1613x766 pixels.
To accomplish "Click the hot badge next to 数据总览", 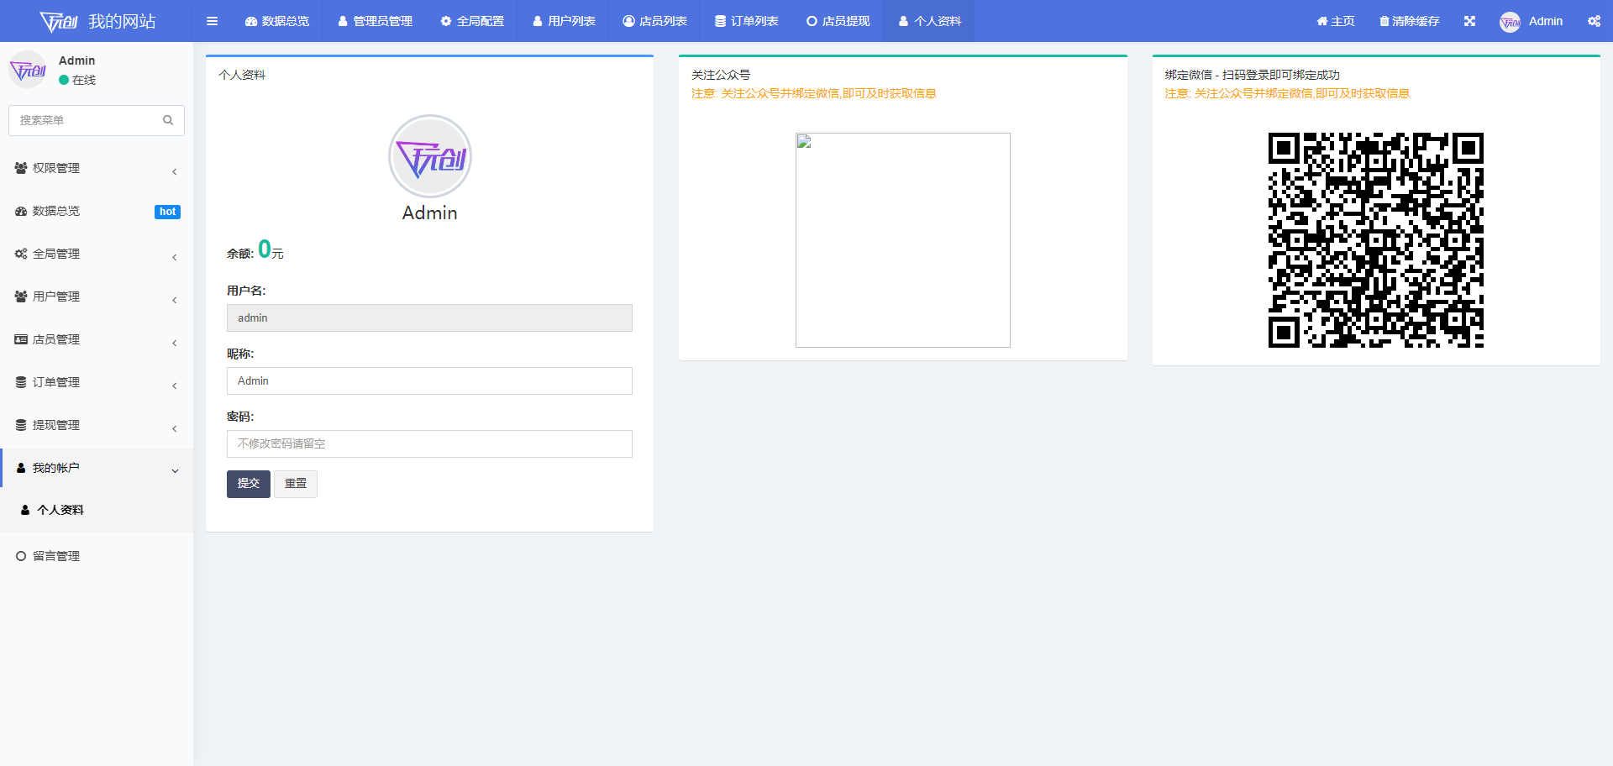I will pos(167,212).
